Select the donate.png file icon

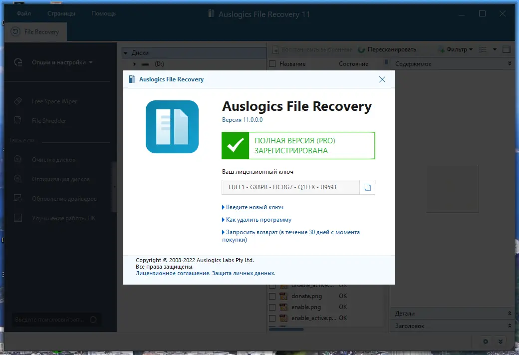[x=283, y=296]
